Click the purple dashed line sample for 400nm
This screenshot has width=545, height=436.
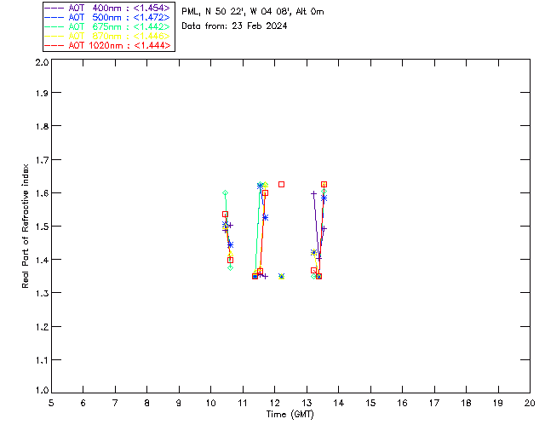coord(54,8)
